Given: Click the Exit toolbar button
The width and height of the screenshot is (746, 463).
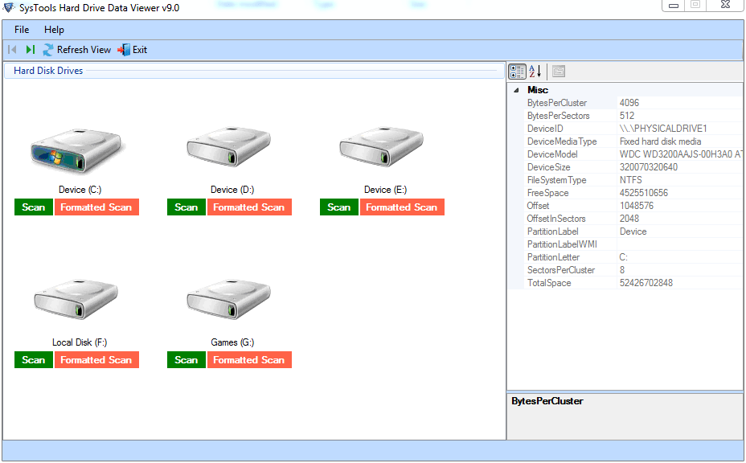Looking at the screenshot, I should click(x=133, y=50).
